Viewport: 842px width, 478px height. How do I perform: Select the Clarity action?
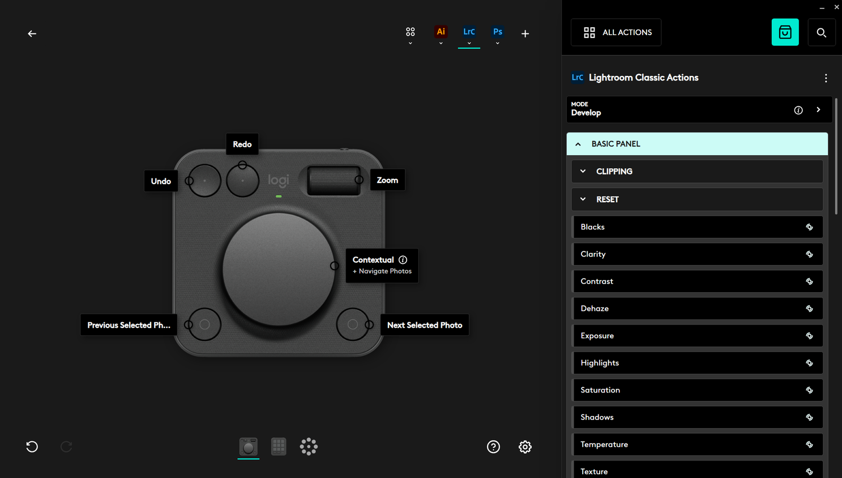[698, 254]
